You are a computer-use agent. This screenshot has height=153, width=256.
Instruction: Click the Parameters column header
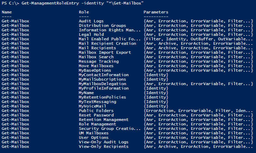coord(156,12)
